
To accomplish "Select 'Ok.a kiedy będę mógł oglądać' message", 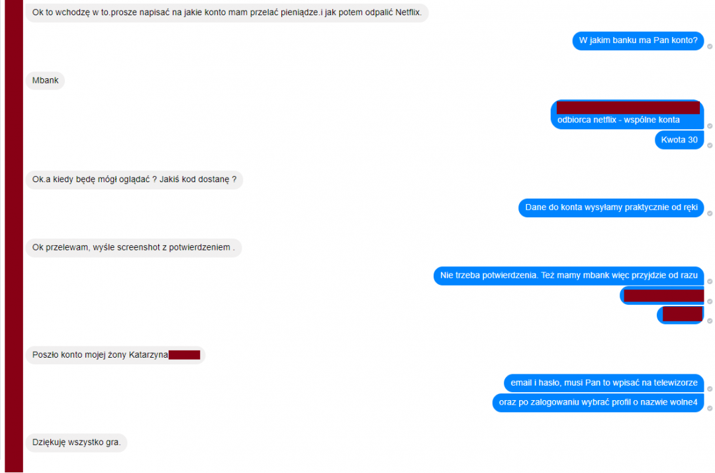I will (x=134, y=180).
